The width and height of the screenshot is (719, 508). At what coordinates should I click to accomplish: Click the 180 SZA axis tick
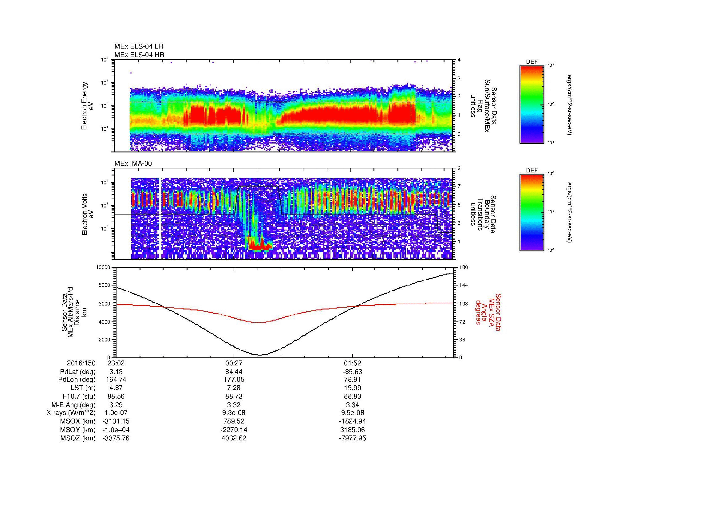(463, 267)
